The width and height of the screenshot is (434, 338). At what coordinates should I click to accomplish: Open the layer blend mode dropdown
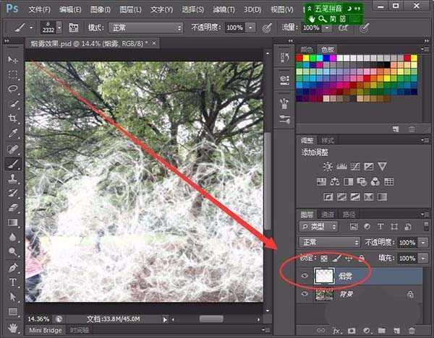[x=329, y=242]
